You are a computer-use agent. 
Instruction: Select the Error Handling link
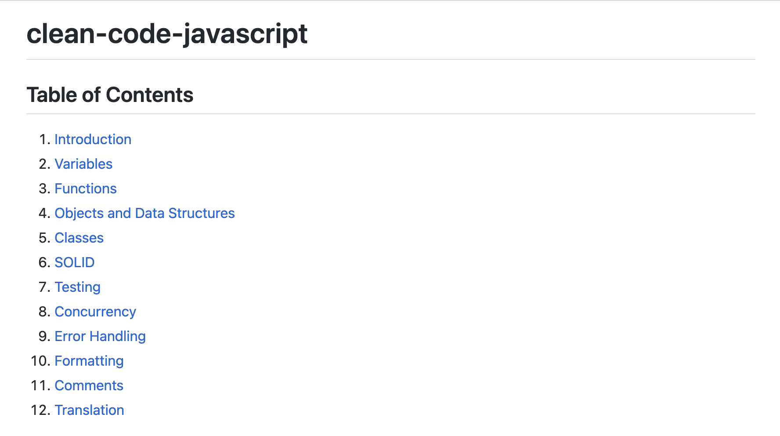click(100, 336)
